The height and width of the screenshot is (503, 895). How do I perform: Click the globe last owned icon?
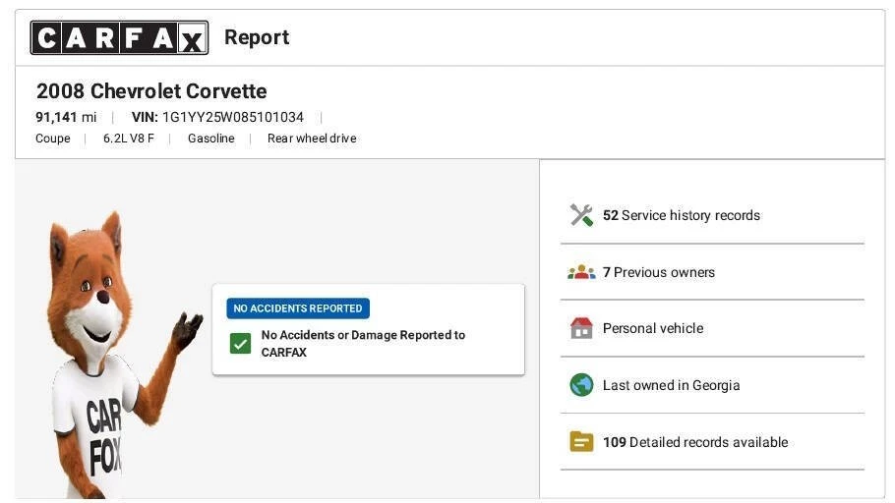[581, 385]
